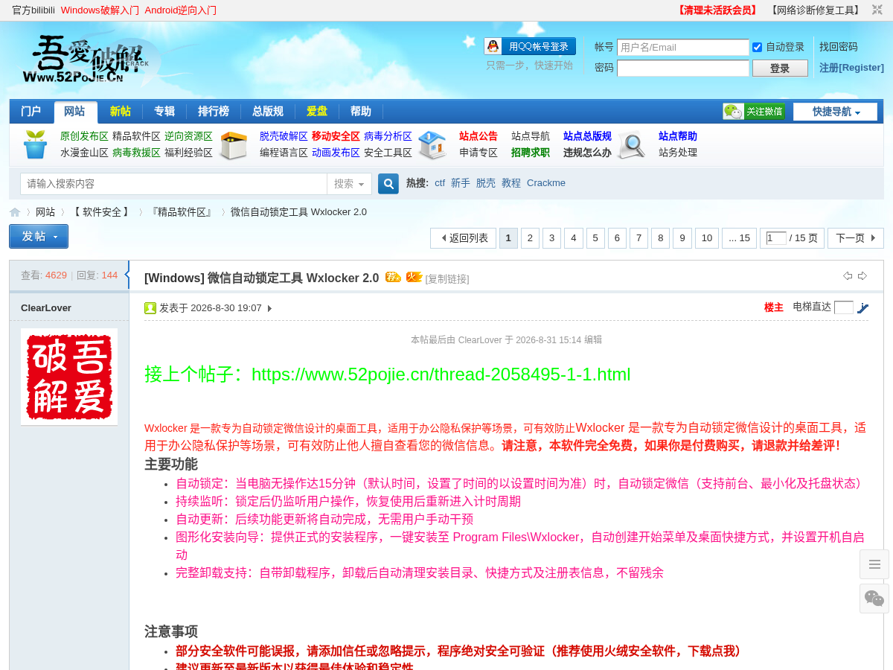Click the floating list menu icon
893x670 pixels.
874,564
